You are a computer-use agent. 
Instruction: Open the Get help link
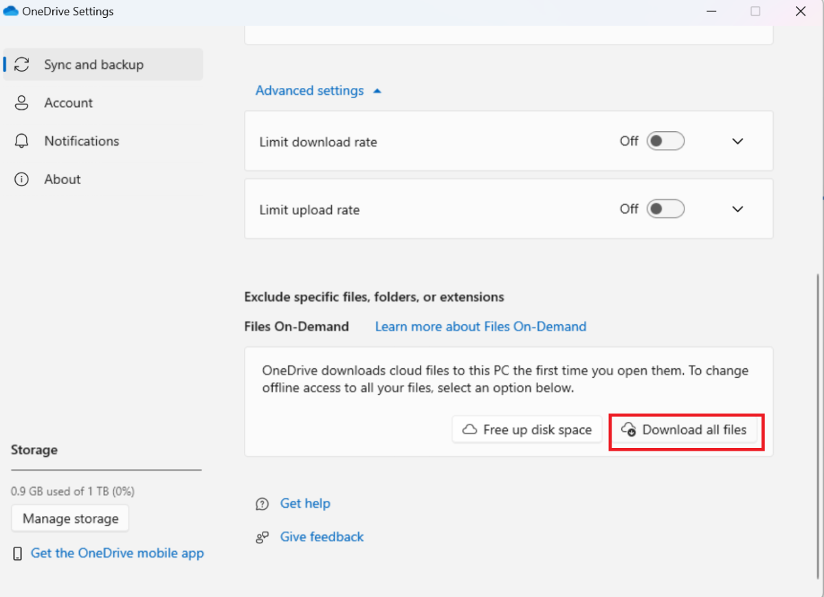(305, 503)
